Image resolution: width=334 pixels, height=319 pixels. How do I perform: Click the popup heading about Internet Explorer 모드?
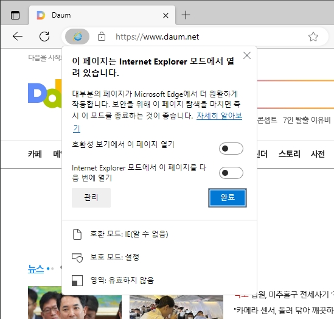pos(153,67)
